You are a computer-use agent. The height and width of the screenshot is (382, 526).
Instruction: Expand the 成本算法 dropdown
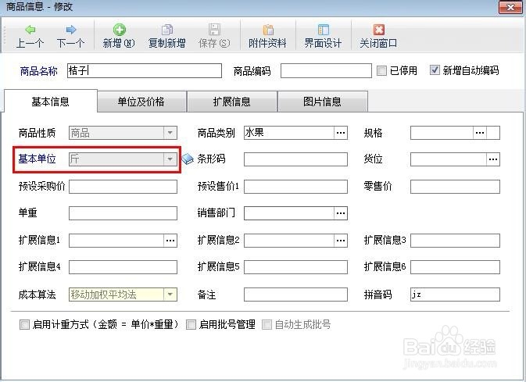[170, 295]
